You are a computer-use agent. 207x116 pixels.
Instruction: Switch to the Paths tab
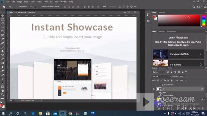[170, 68]
